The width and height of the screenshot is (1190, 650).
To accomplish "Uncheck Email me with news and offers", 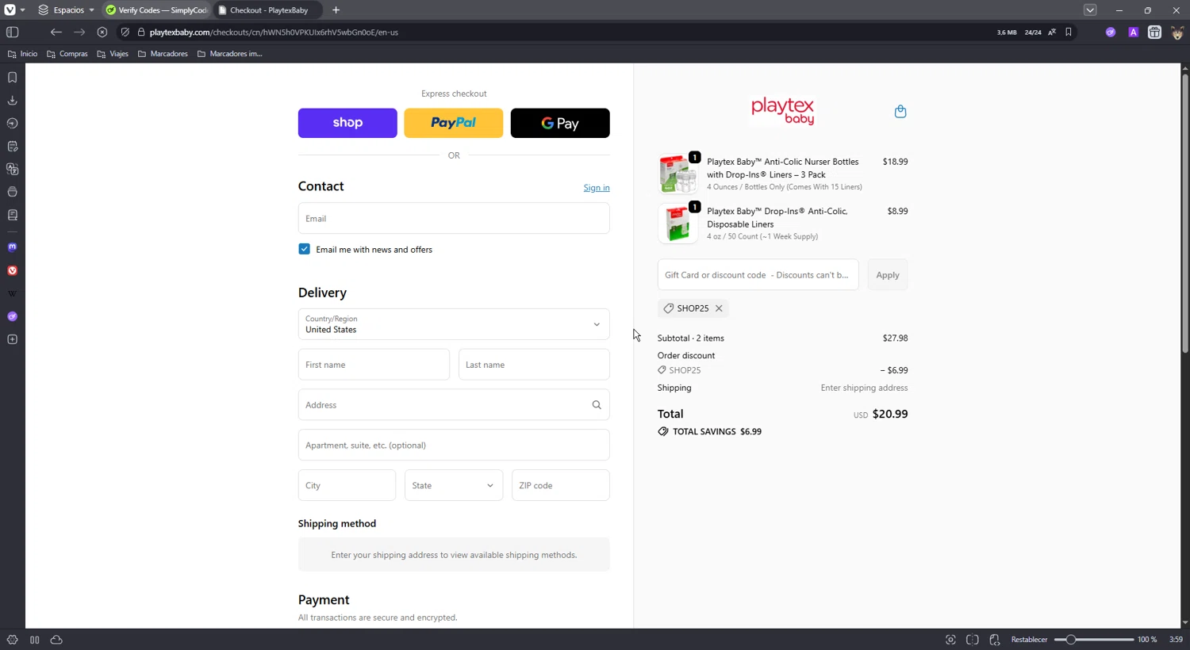I will pyautogui.click(x=304, y=249).
